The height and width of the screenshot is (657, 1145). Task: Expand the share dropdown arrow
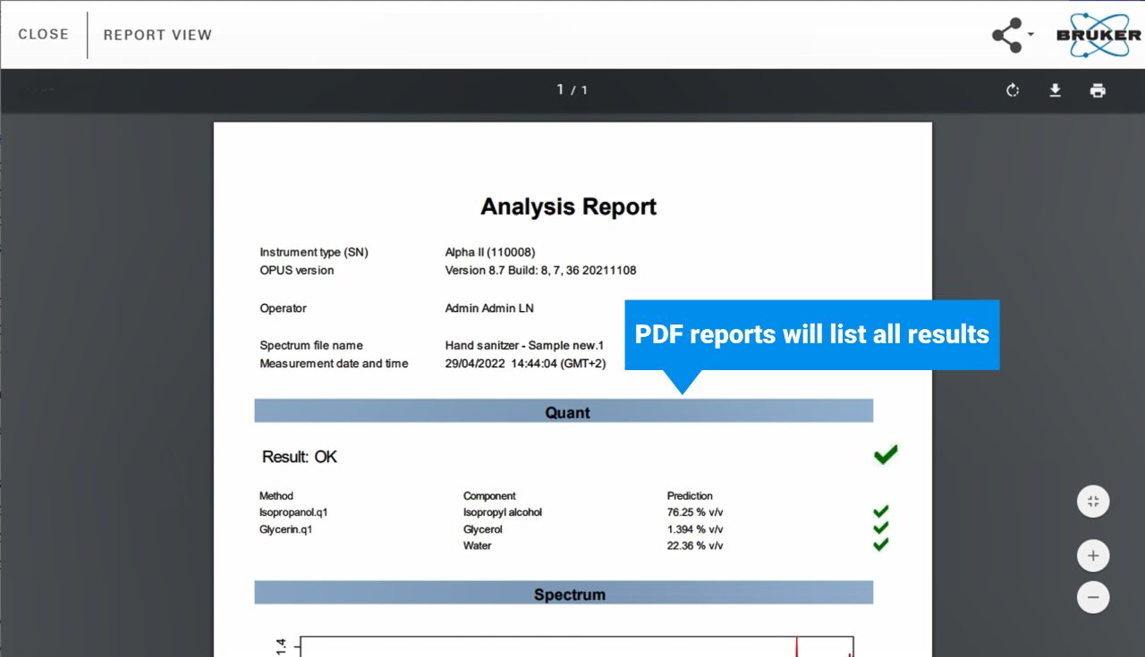tap(1030, 35)
